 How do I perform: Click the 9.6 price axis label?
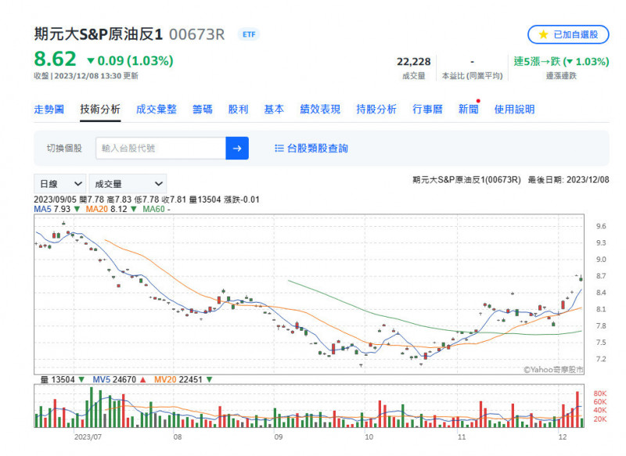[601, 226]
